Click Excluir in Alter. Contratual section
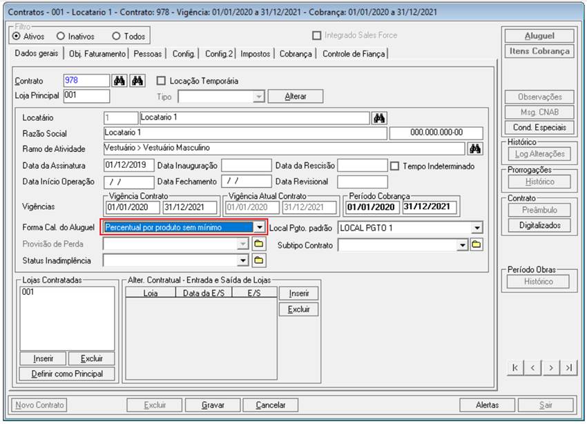This screenshot has width=587, height=424. tap(299, 309)
